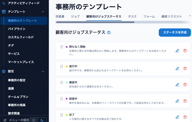Grab the drag handle of the 完了 status
The width and height of the screenshot is (192, 122).
click(x=61, y=115)
